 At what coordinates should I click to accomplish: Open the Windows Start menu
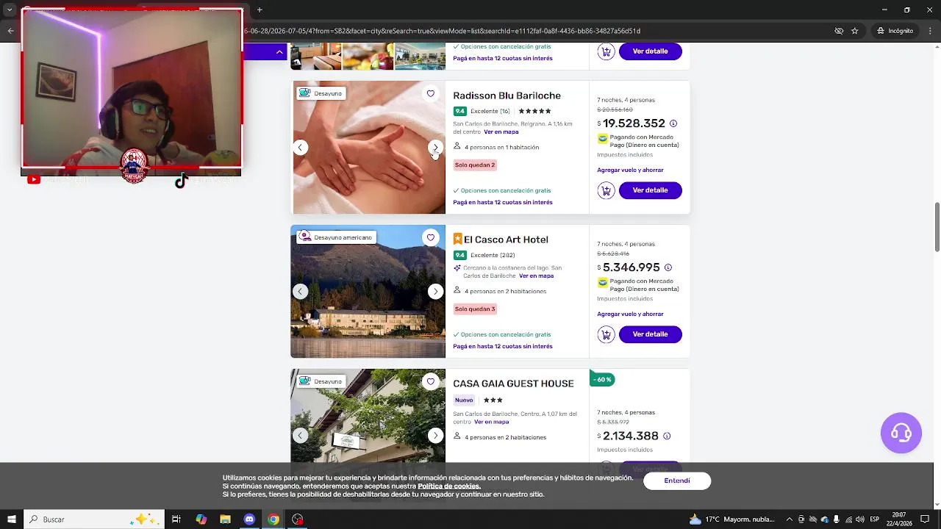coord(11,519)
